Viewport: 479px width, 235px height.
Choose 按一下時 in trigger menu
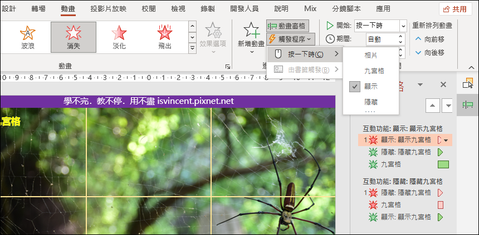(x=305, y=54)
